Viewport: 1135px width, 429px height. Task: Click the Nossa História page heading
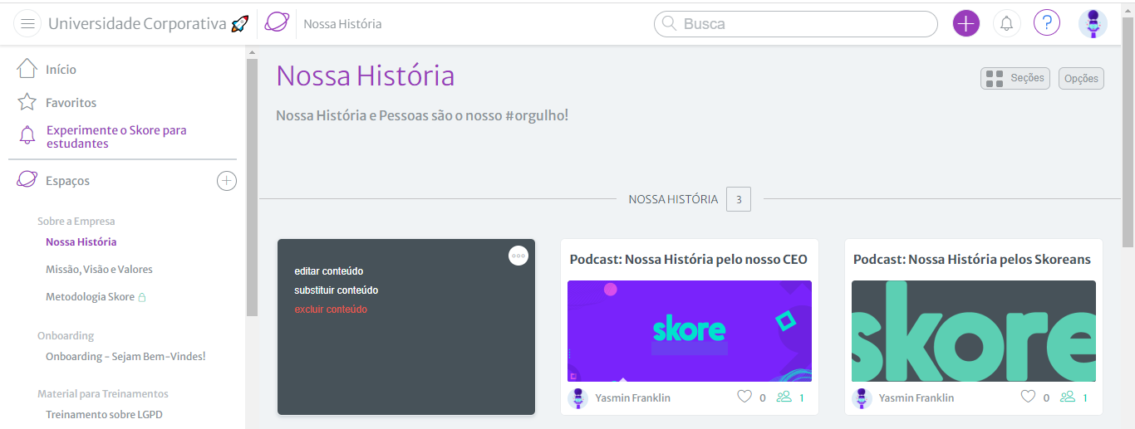pyautogui.click(x=366, y=76)
